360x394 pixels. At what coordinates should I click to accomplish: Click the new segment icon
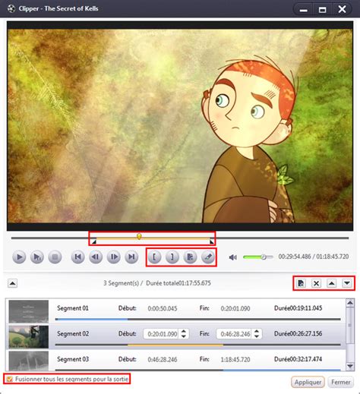(301, 283)
